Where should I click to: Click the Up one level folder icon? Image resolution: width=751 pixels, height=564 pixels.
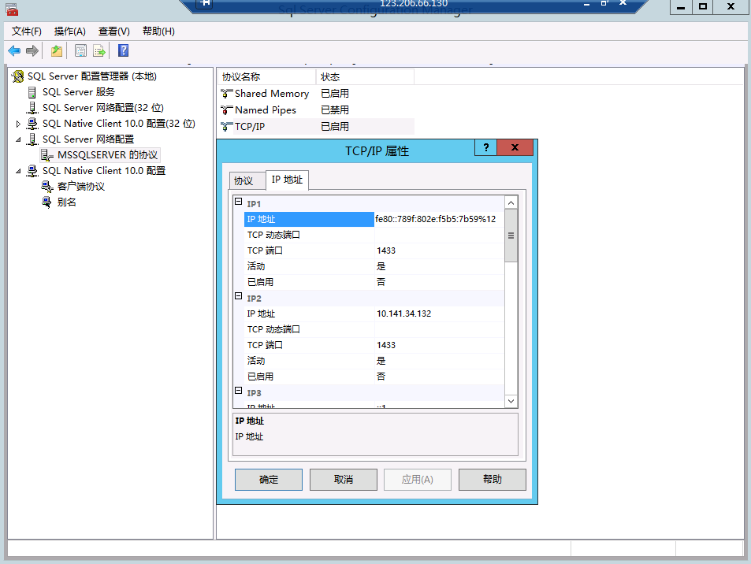57,50
